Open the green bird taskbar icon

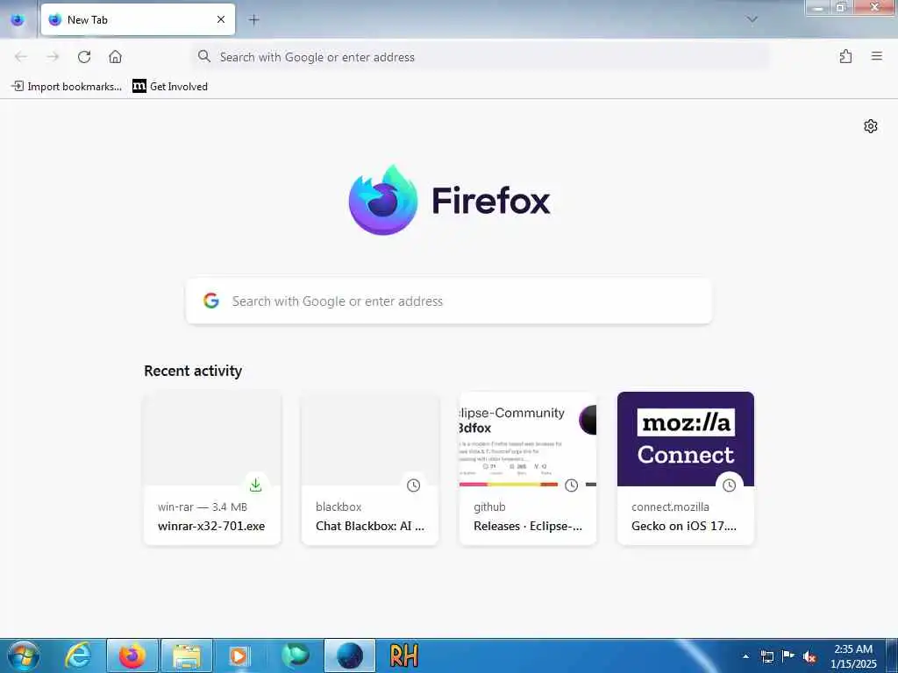pyautogui.click(x=295, y=655)
